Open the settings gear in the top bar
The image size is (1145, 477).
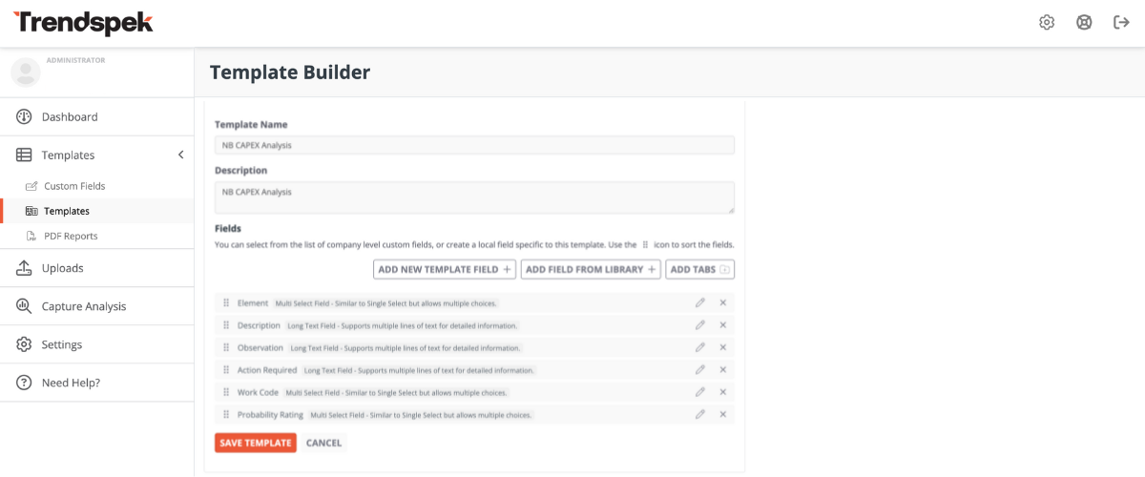tap(1047, 23)
